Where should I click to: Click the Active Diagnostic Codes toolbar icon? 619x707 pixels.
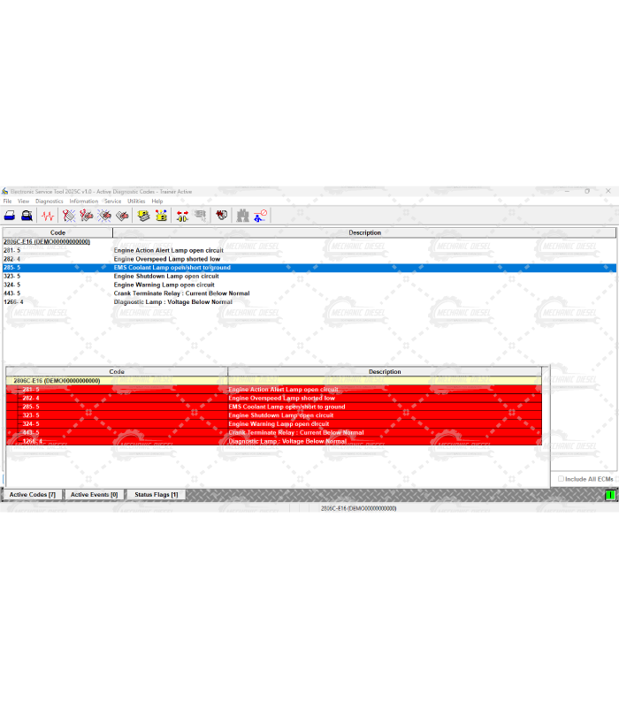tap(69, 216)
